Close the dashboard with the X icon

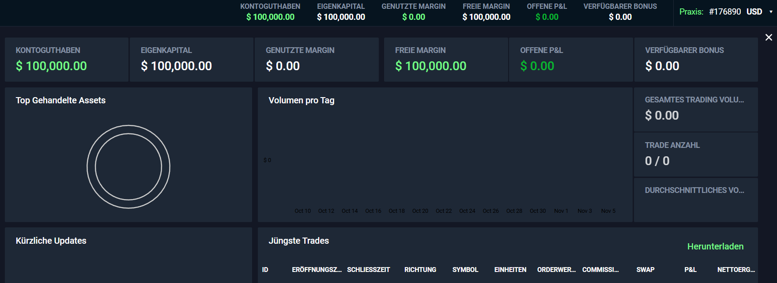[x=769, y=38]
